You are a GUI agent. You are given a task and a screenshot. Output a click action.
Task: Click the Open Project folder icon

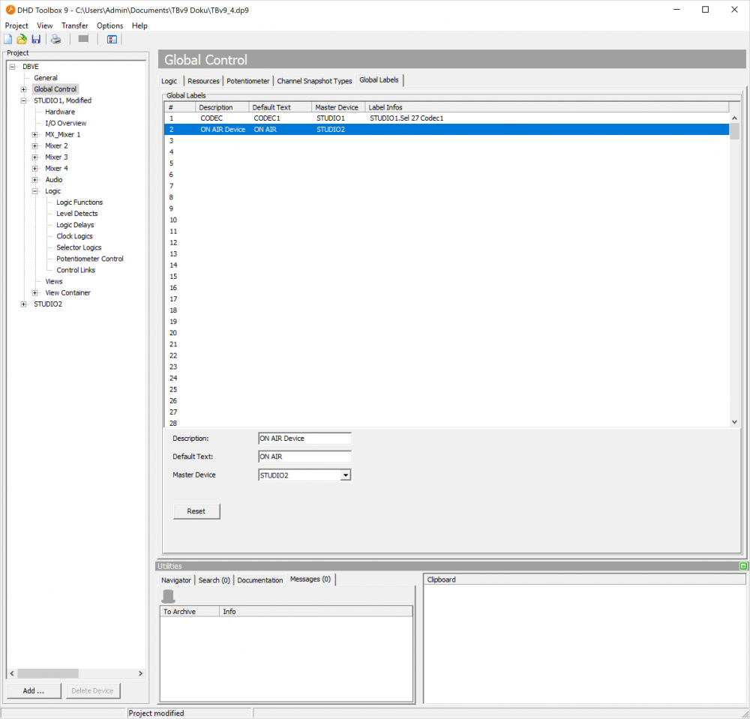22,39
